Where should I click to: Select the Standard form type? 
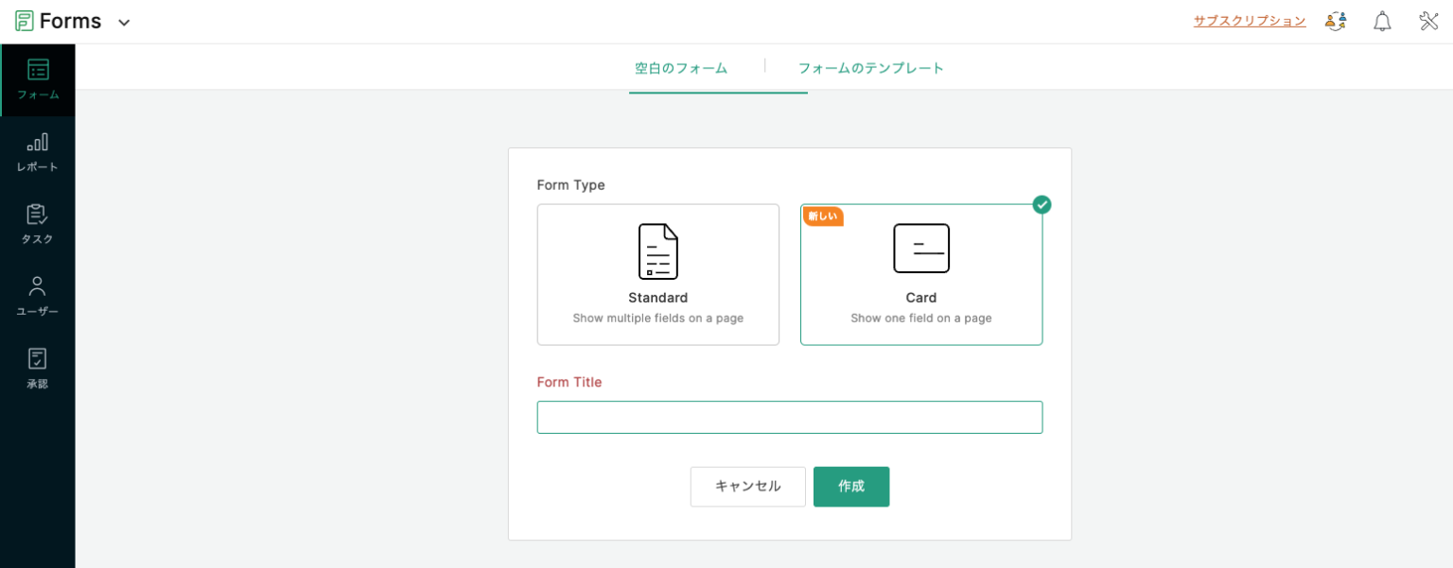657,274
